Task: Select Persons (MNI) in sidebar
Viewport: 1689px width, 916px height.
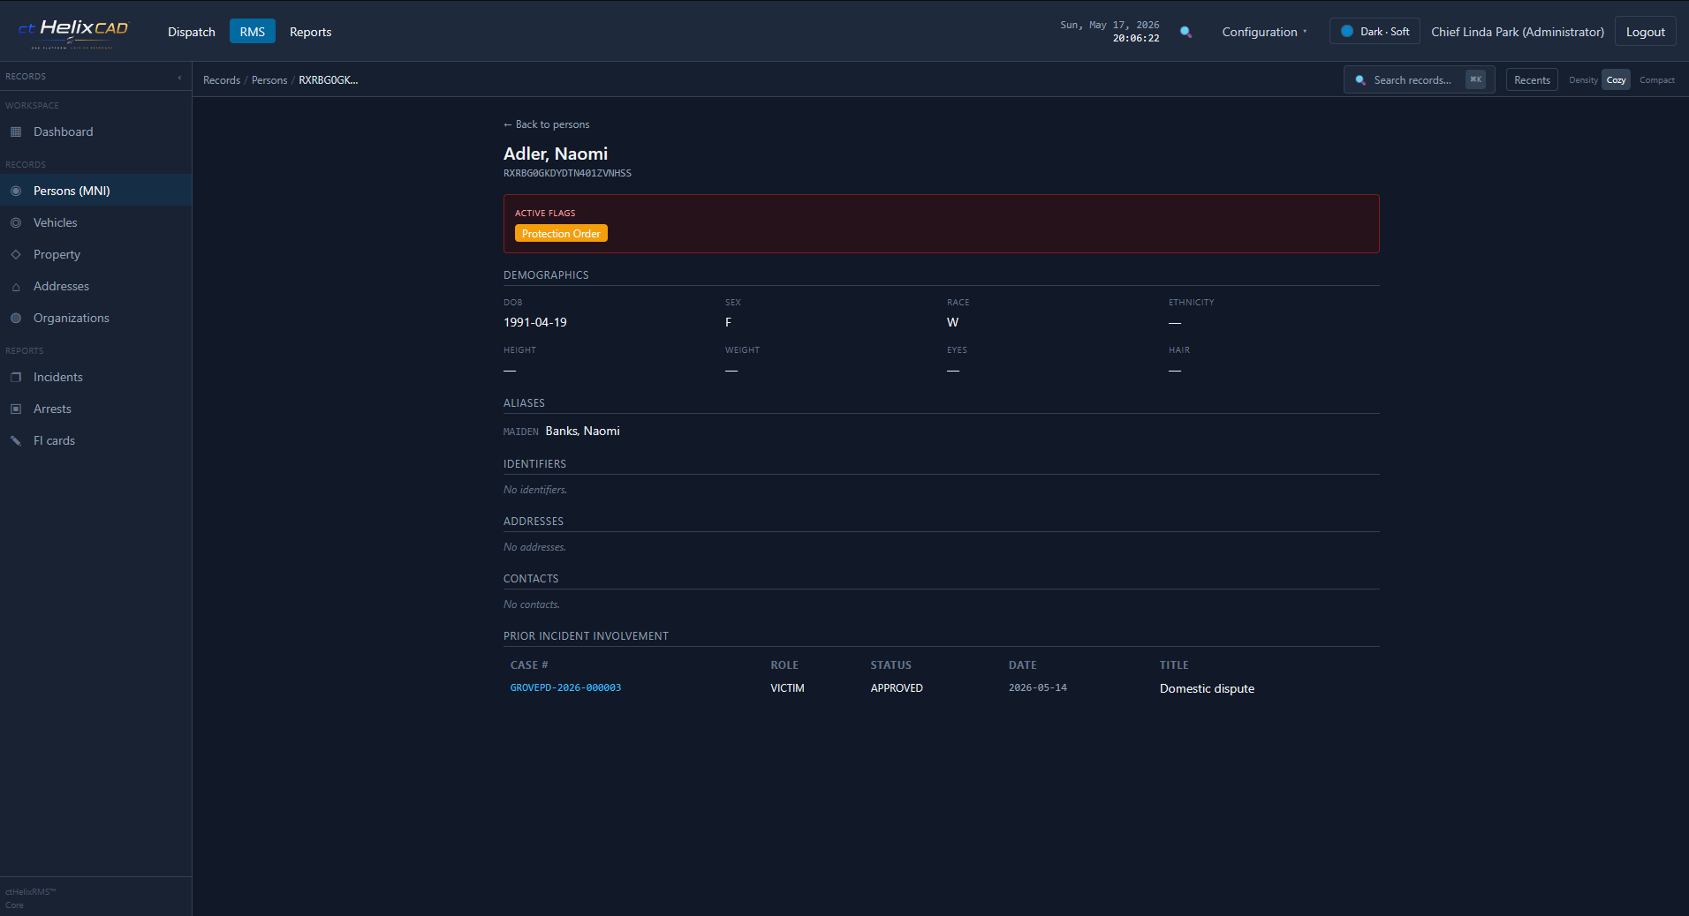Action: point(95,191)
